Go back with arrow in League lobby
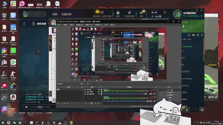This screenshot has width=223, height=125. tap(24, 24)
